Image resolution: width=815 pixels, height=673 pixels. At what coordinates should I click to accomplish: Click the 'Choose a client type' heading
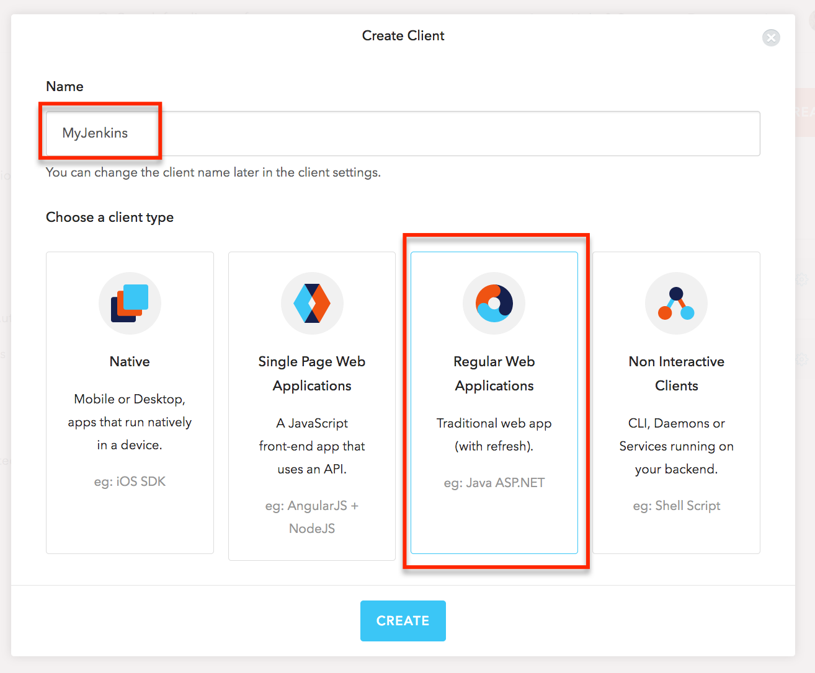109,217
